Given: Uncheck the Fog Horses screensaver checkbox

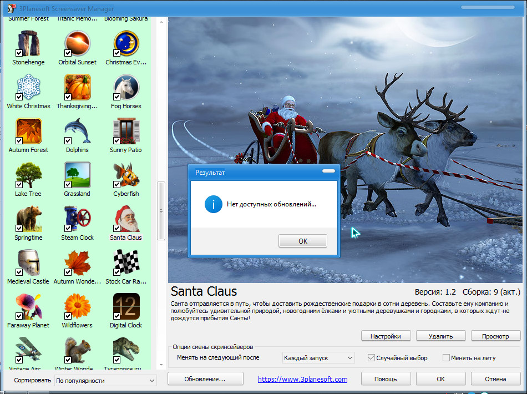Looking at the screenshot, I should point(117,97).
